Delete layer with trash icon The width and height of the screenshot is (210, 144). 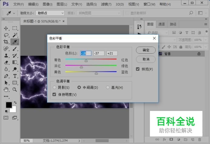click(200, 139)
